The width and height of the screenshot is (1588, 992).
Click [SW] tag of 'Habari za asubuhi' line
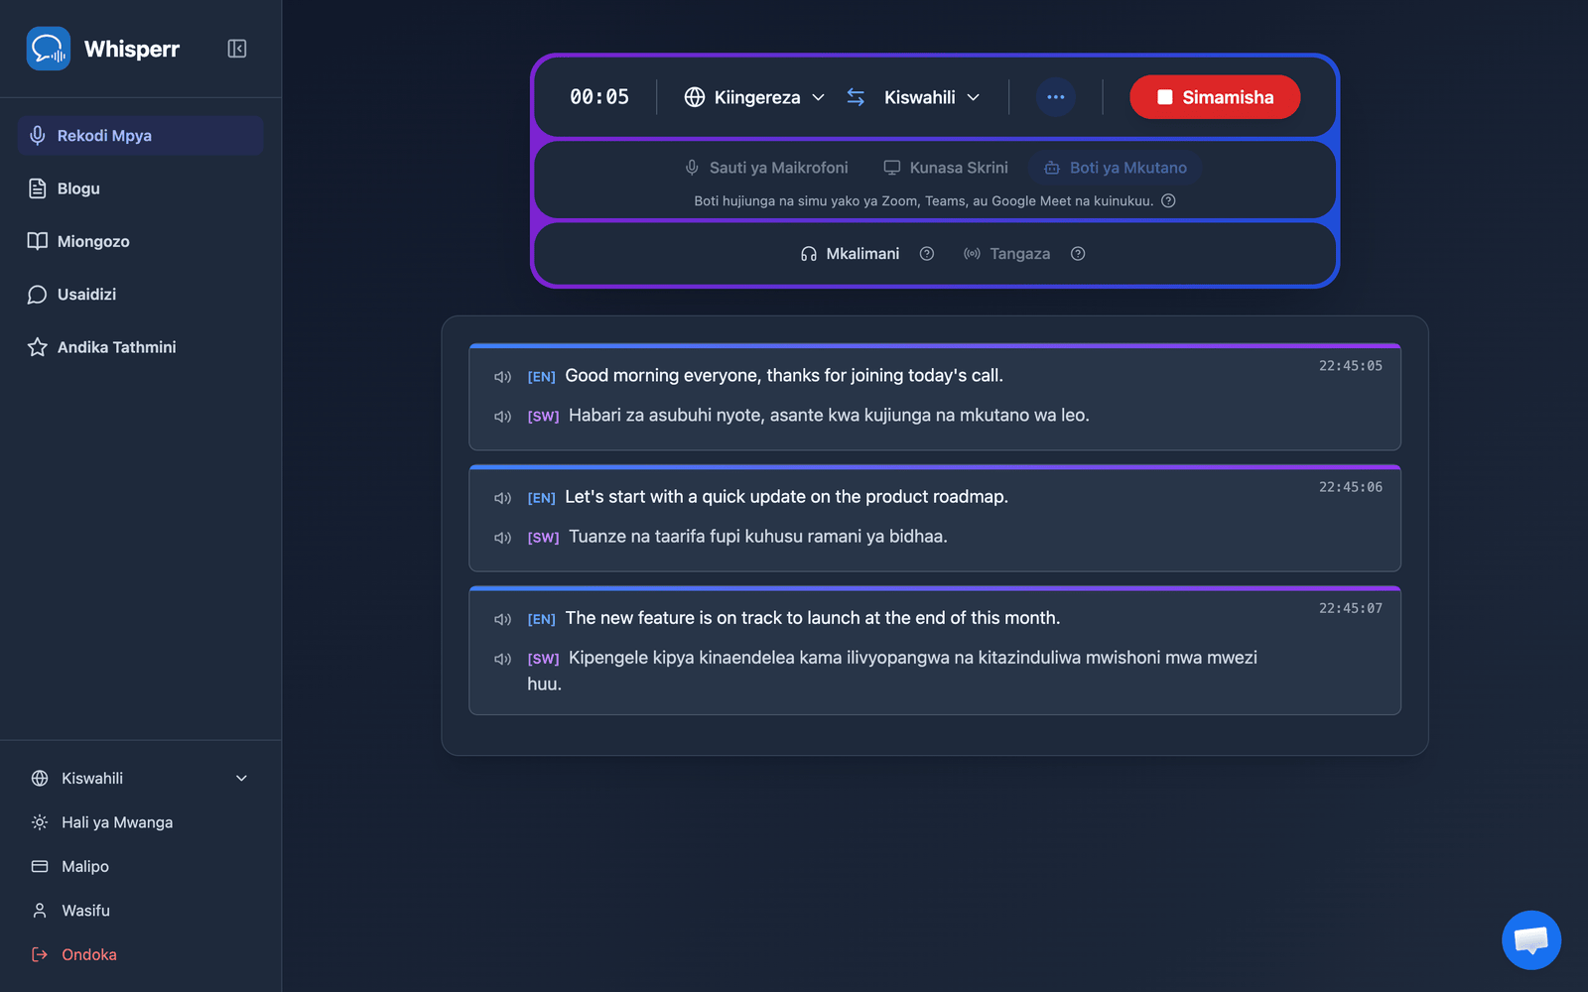coord(543,417)
